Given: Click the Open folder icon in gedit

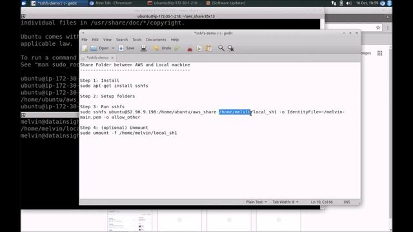Looking at the screenshot, I should coord(94,48).
